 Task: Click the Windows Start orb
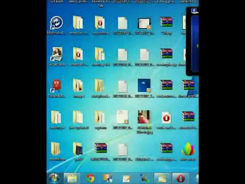pos(54,178)
